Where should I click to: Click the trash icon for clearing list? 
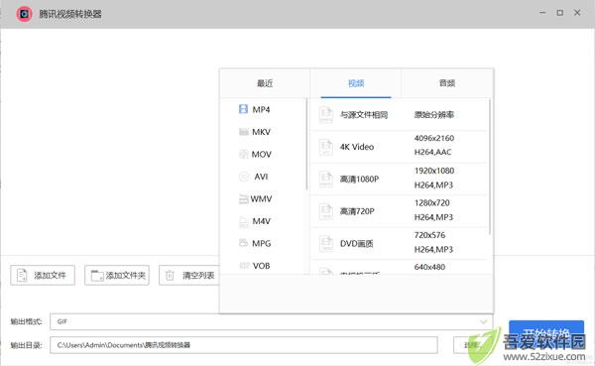click(x=170, y=276)
